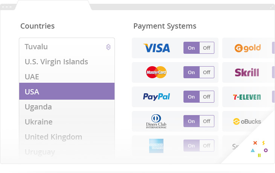The width and height of the screenshot is (275, 173).
Task: Turn off VISA payments
Action: tap(207, 48)
